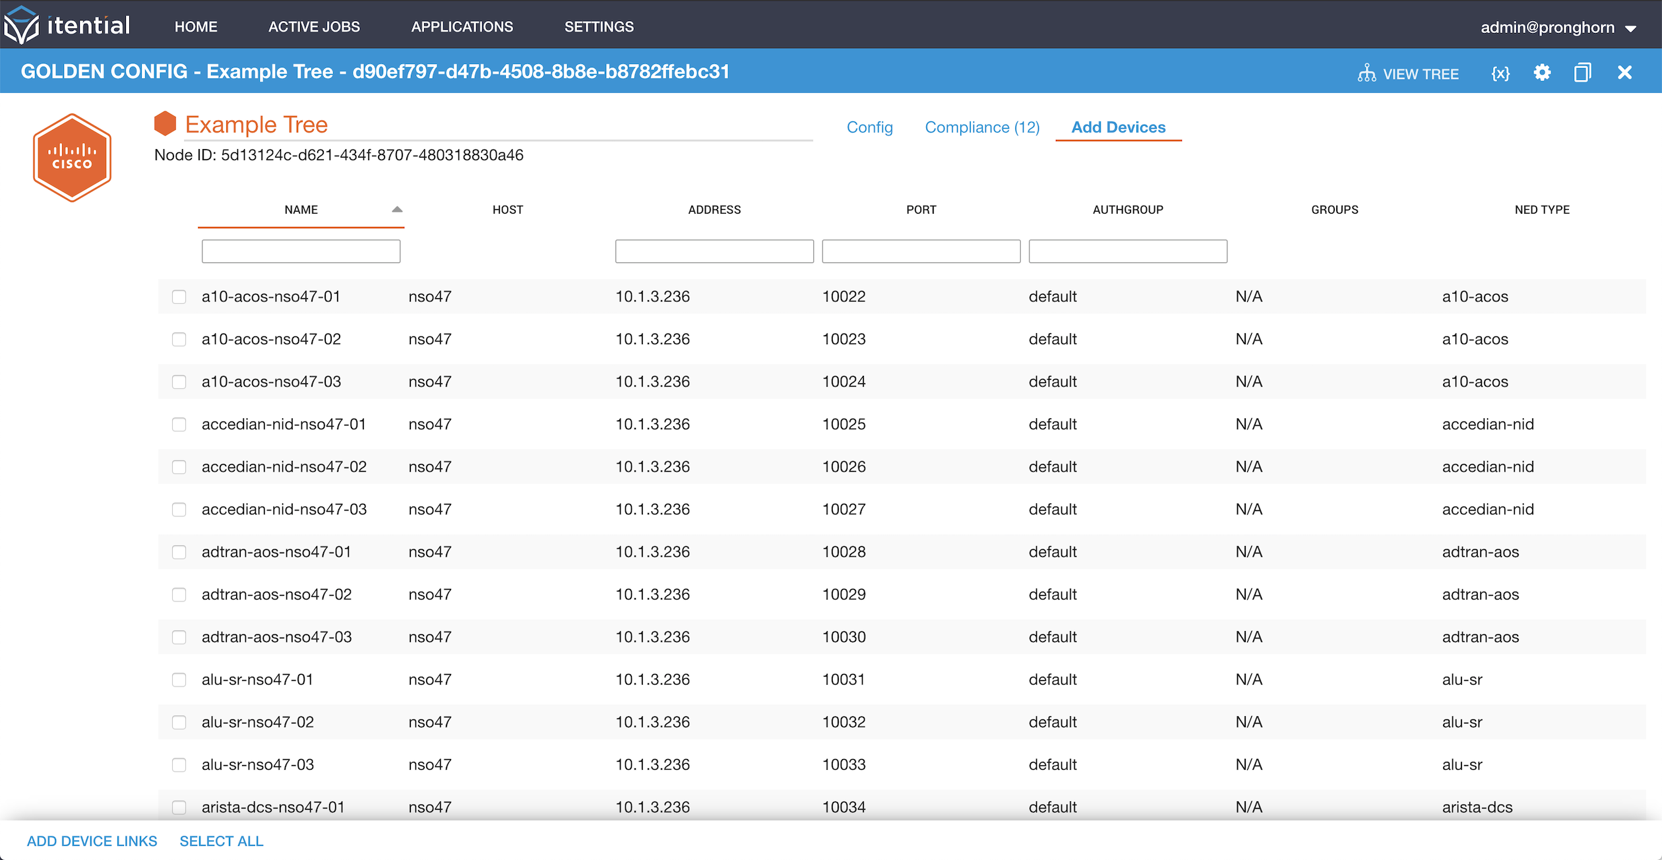This screenshot has width=1662, height=860.
Task: Open the variables curly-brace icon
Action: [x=1500, y=73]
